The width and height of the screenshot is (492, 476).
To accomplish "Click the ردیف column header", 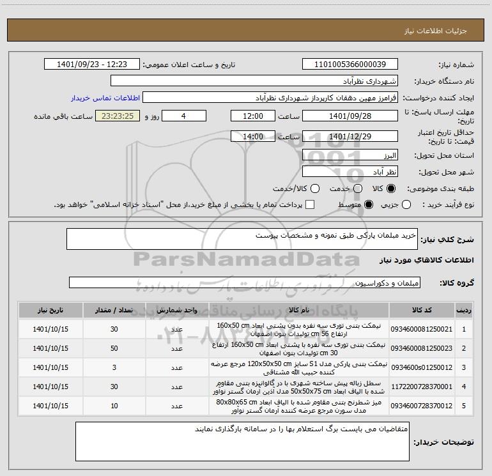I will (464, 310).
